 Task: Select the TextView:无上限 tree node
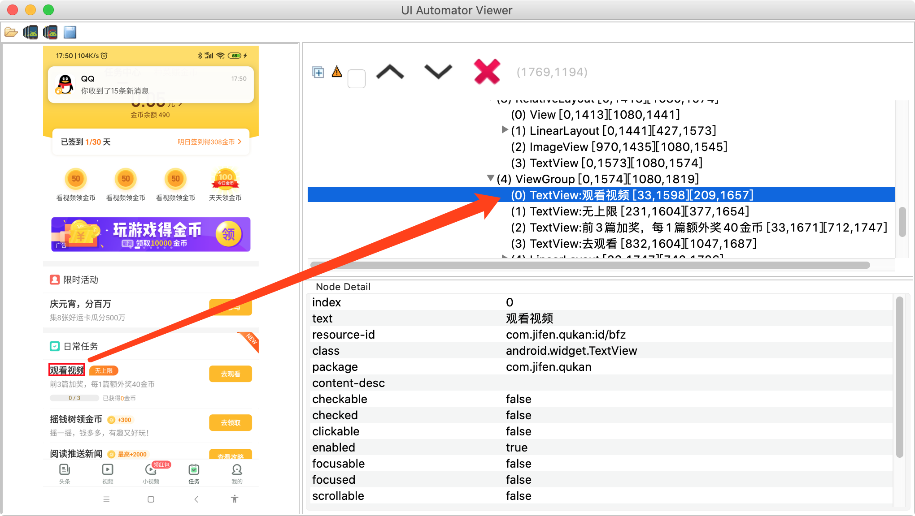630,211
